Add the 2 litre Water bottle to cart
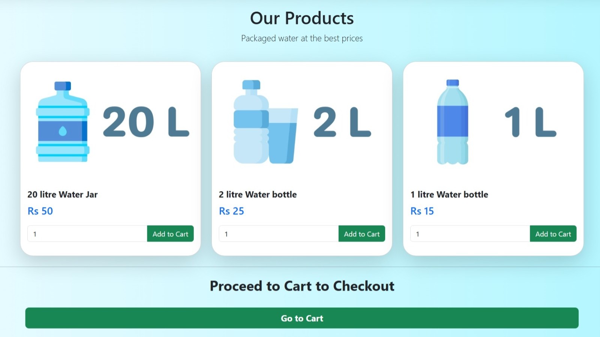Viewport: 600px width, 337px height. tap(361, 234)
